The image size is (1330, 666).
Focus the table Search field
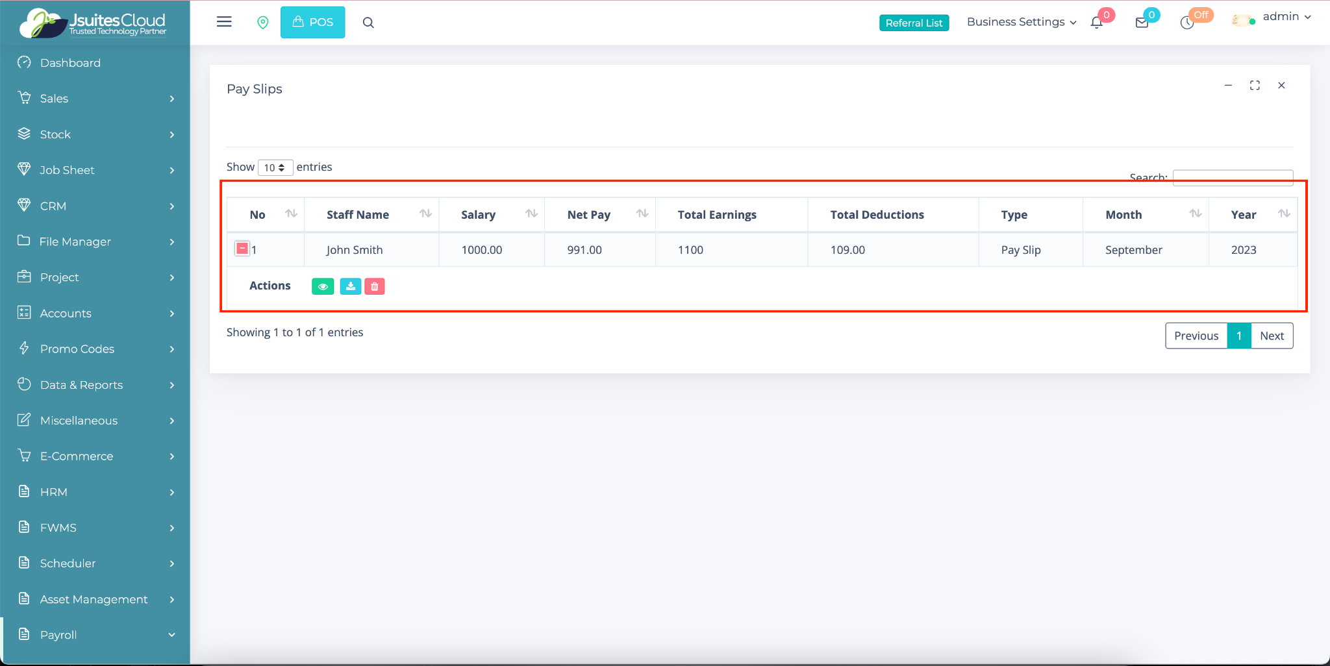coord(1233,177)
